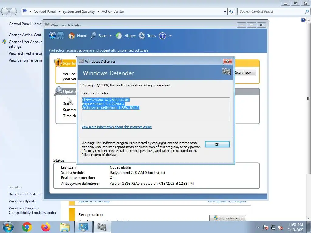311x233 pixels.
Task: Open Backup and Restore link
Action: tap(25, 194)
